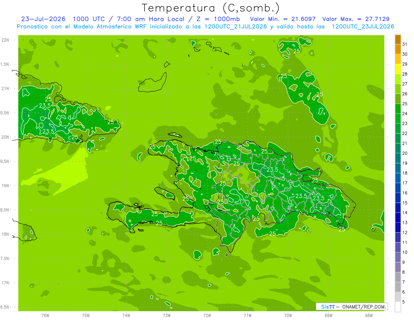Screen dimensions: 414x320
Task: Click the dark orange swatch above 31
Action: pos(398,39)
